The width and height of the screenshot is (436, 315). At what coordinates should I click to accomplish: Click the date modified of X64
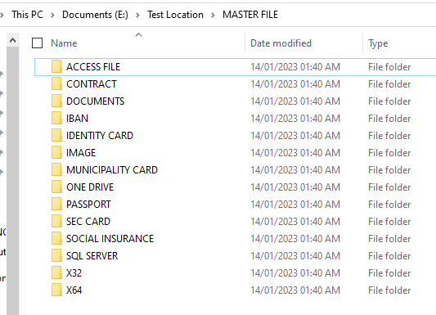[x=295, y=290]
